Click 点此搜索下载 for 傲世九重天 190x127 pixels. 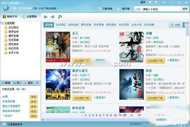click(82, 98)
